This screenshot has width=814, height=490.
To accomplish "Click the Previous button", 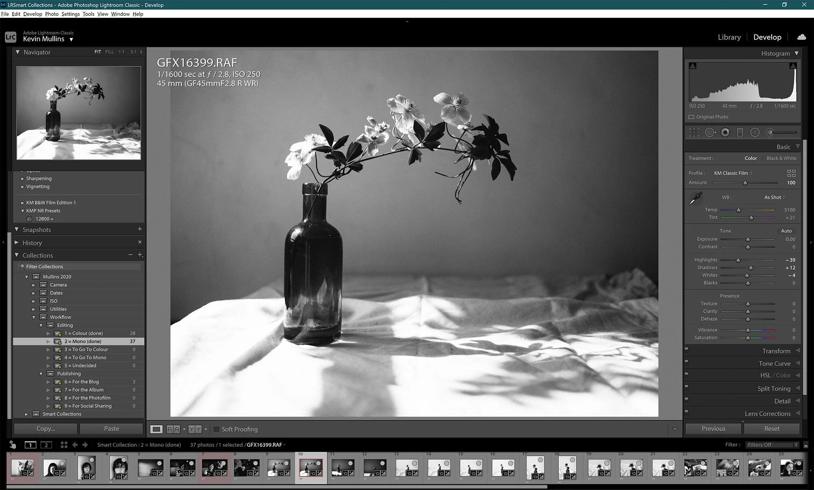I will (713, 428).
